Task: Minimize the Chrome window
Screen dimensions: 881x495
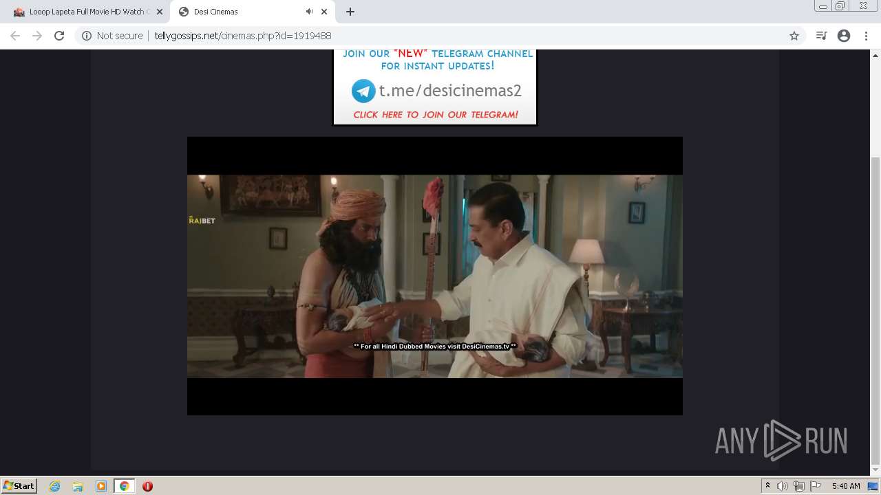Action: [x=823, y=6]
